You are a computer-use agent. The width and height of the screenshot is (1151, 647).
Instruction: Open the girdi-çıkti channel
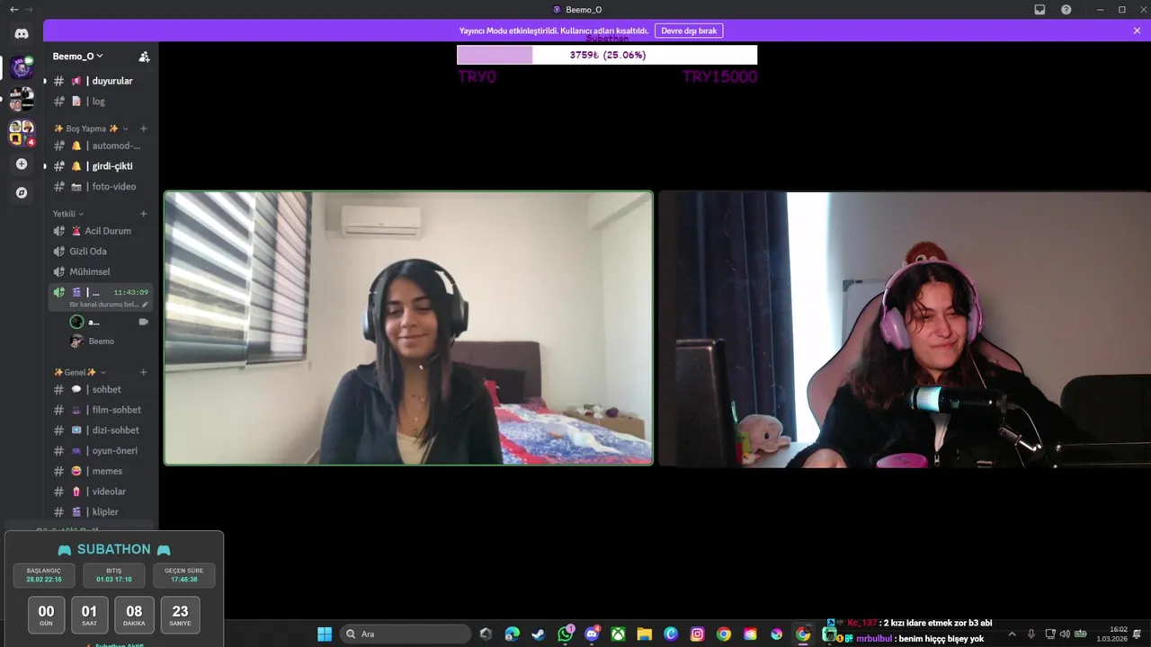click(x=101, y=166)
